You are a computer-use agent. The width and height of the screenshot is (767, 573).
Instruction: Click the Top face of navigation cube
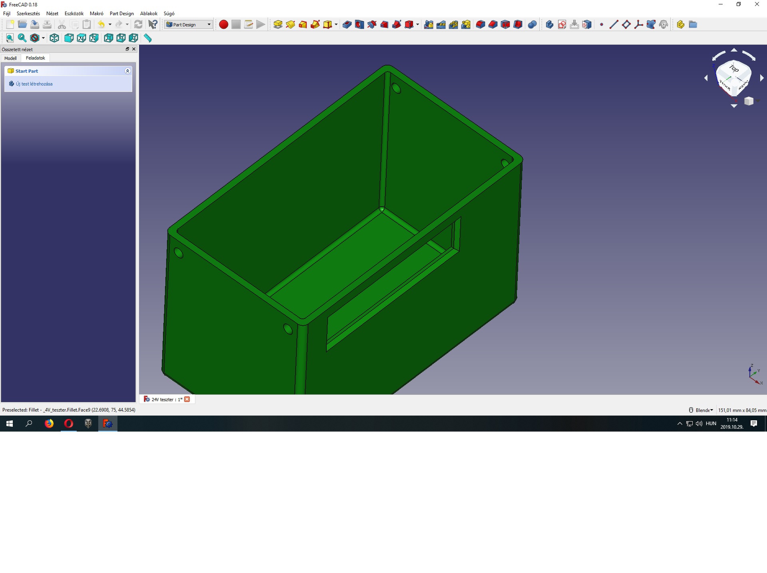point(734,69)
